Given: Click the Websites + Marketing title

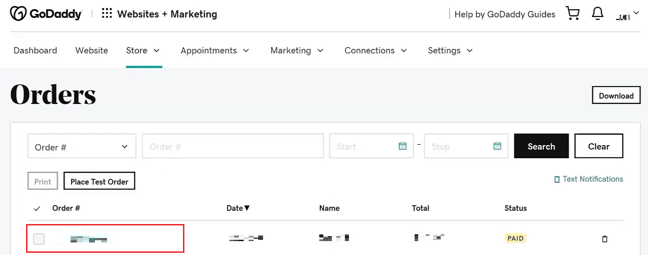Looking at the screenshot, I should (167, 14).
